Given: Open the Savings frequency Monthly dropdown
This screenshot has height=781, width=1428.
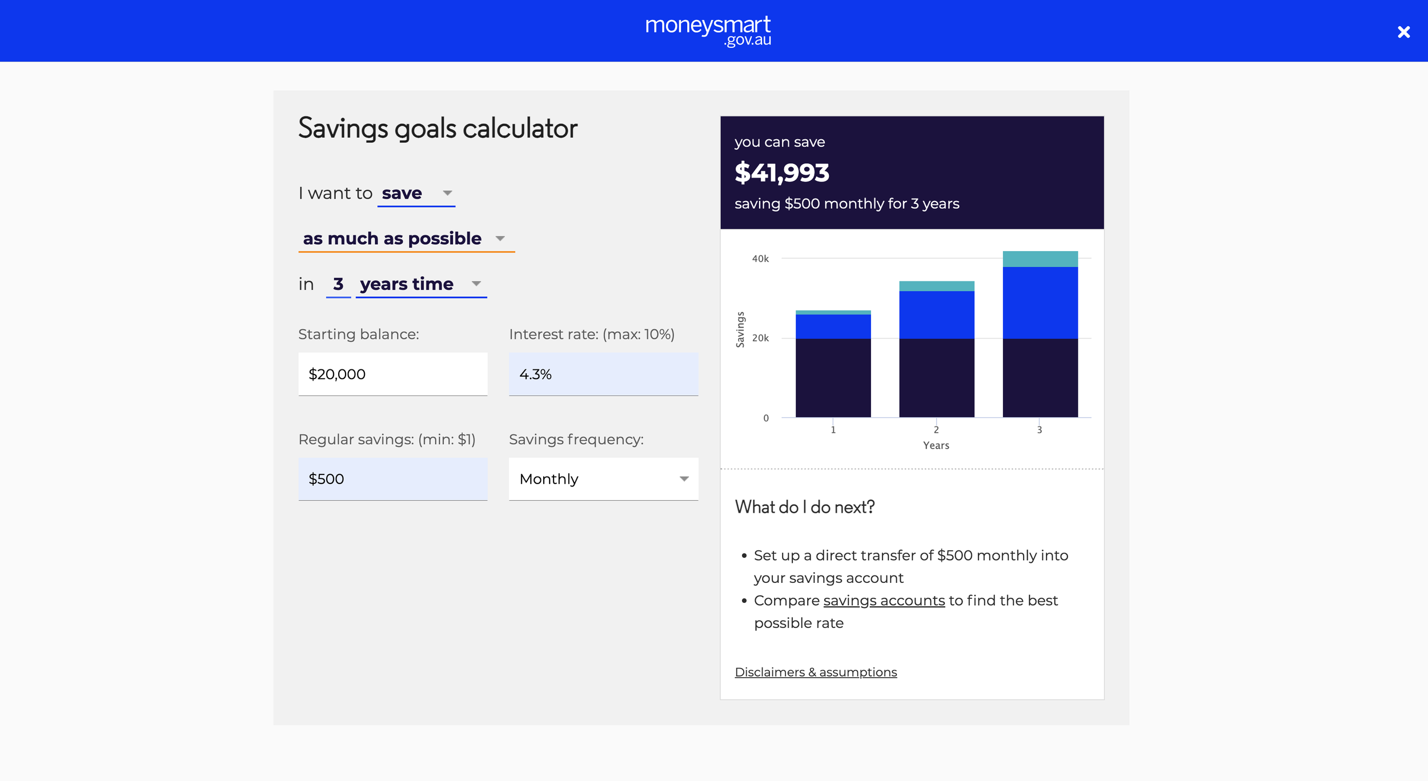Looking at the screenshot, I should [603, 479].
